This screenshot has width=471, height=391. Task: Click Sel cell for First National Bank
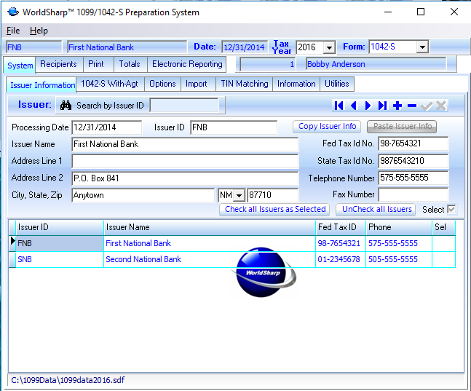click(x=443, y=243)
